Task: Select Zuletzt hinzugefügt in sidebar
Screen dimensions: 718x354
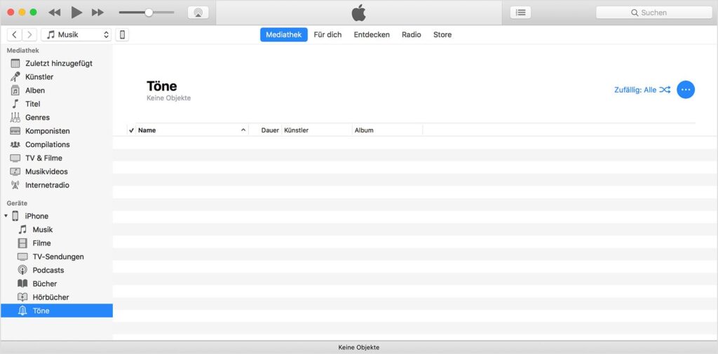Action: click(x=56, y=63)
